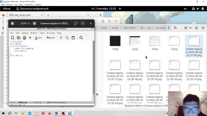Click Обзор in the GNOME top bar
The width and height of the screenshot is (207, 116).
click(6, 9)
